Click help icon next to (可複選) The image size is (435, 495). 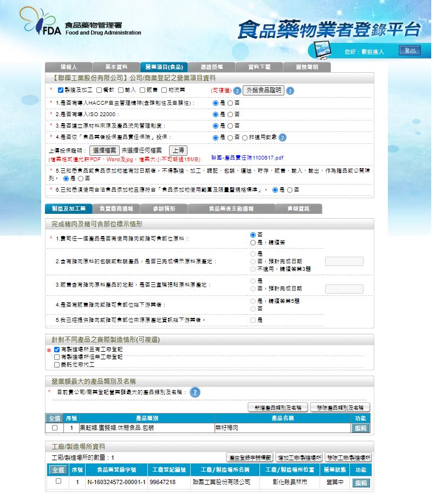coord(237,91)
